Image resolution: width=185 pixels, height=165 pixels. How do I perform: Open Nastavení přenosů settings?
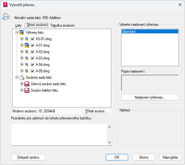pos(150,97)
